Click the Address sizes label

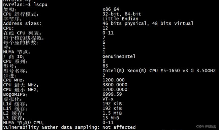tap(22, 24)
